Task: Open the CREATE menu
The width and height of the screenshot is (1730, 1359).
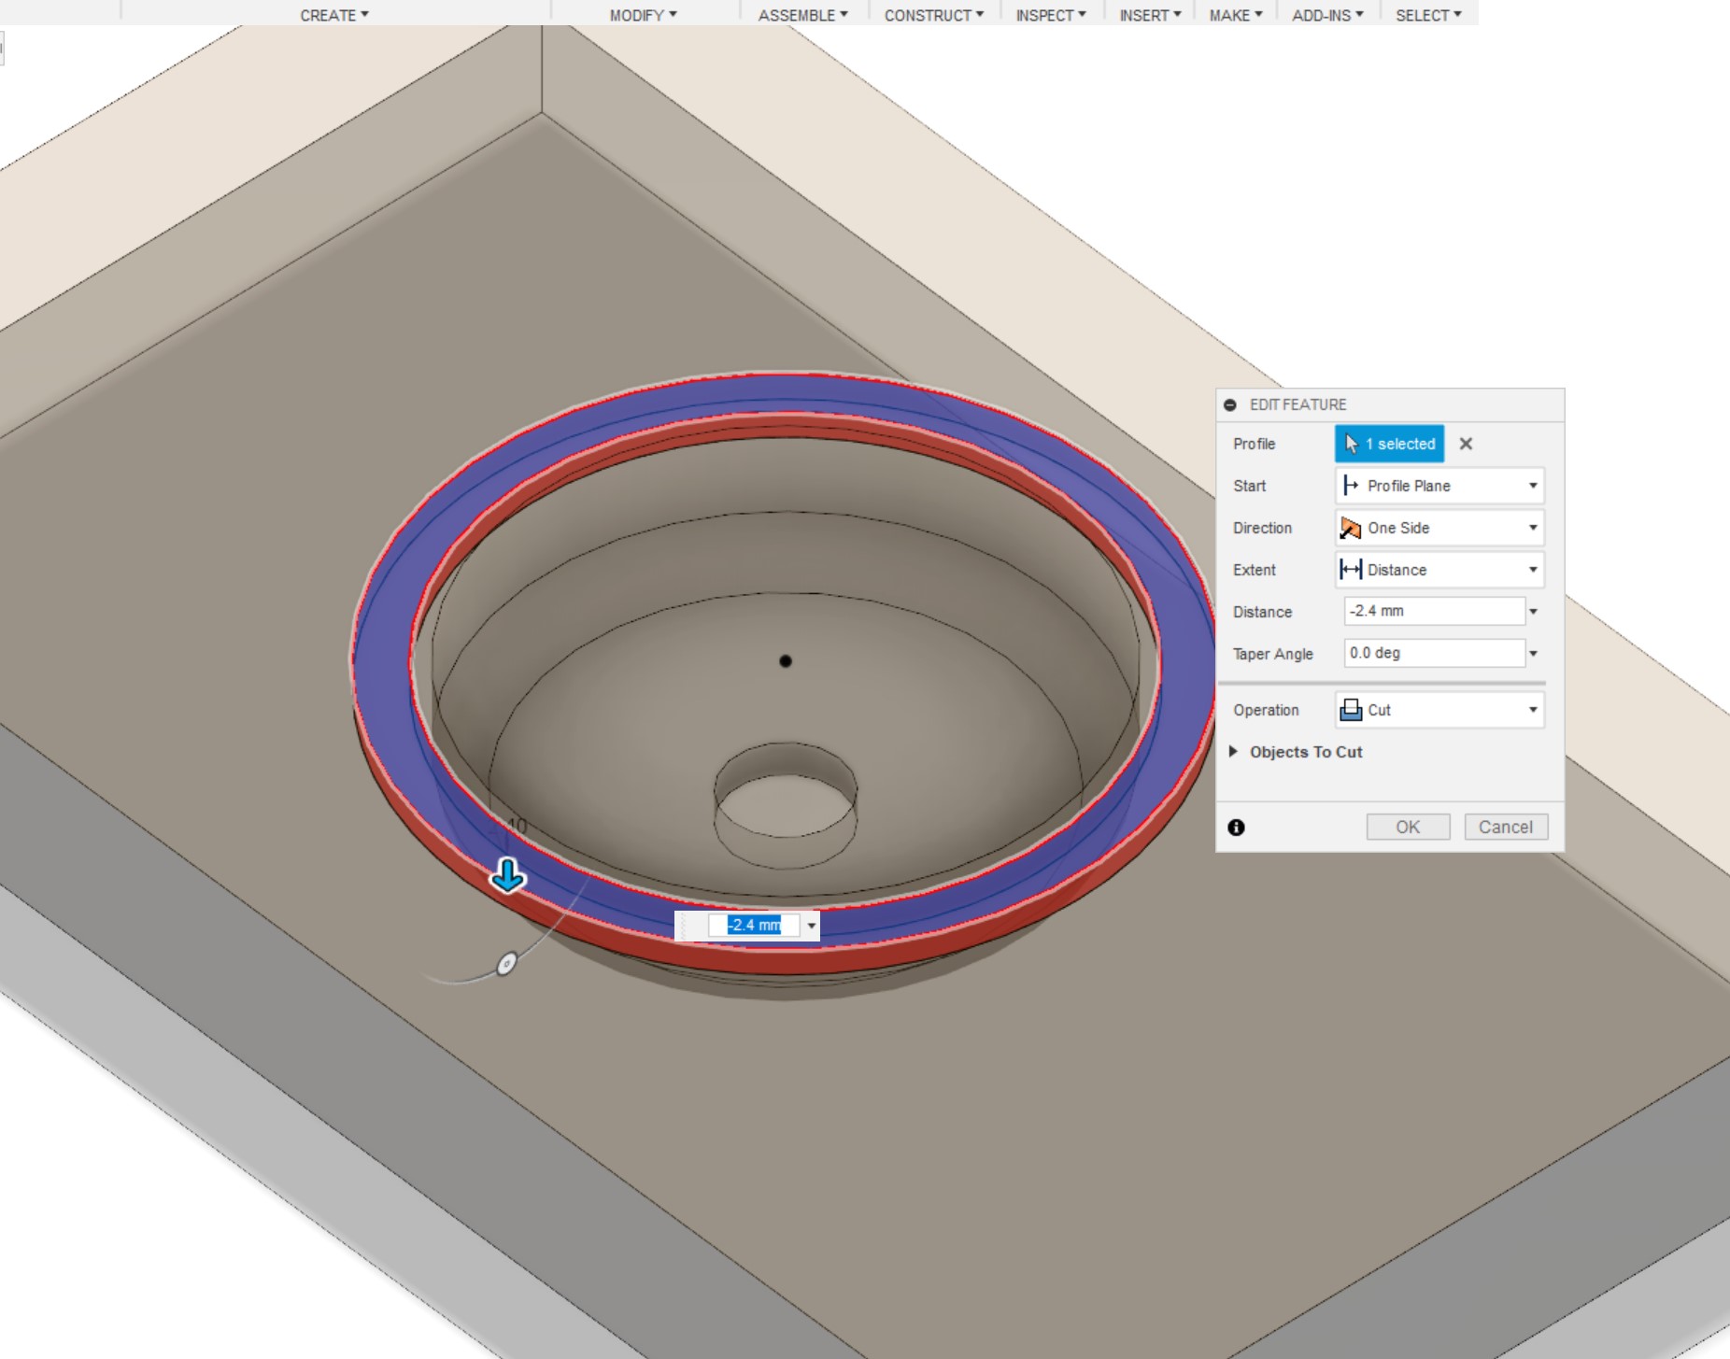Action: pyautogui.click(x=333, y=15)
